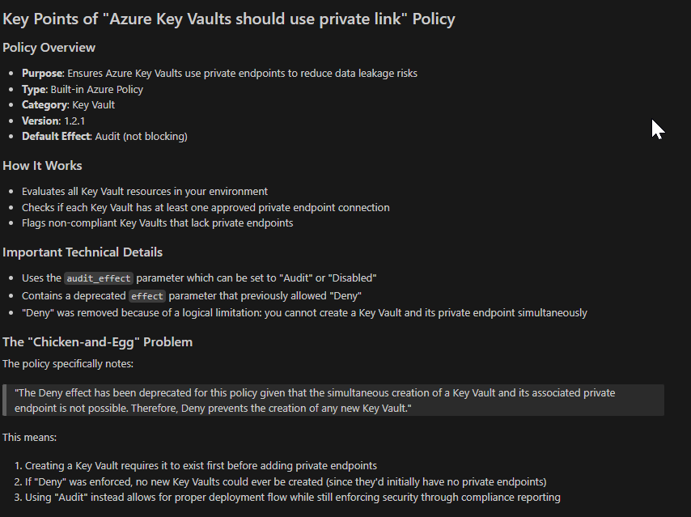Click the "This means:" text line
The image size is (691, 517).
coord(29,438)
